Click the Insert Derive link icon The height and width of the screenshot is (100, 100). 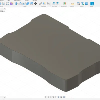pos(78,3)
